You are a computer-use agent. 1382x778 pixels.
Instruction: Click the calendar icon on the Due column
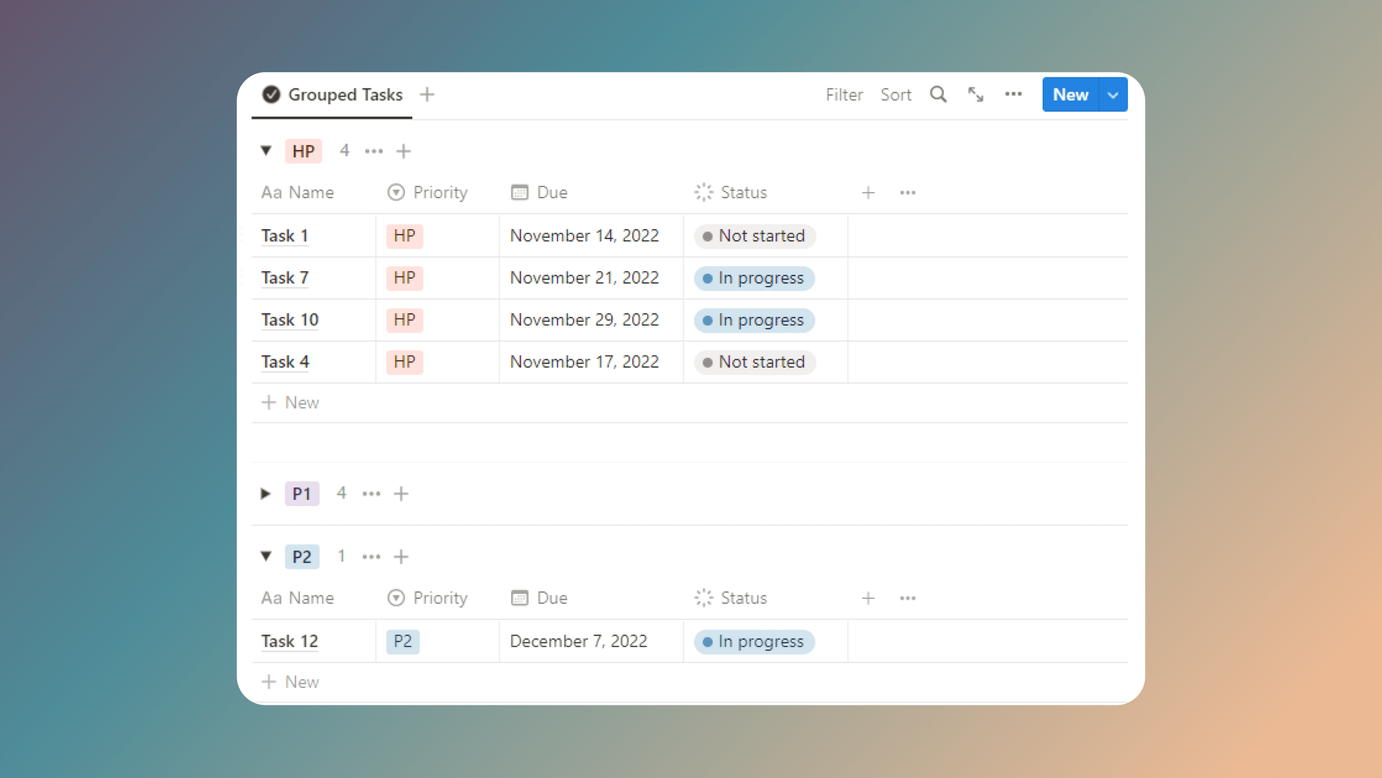pos(519,192)
